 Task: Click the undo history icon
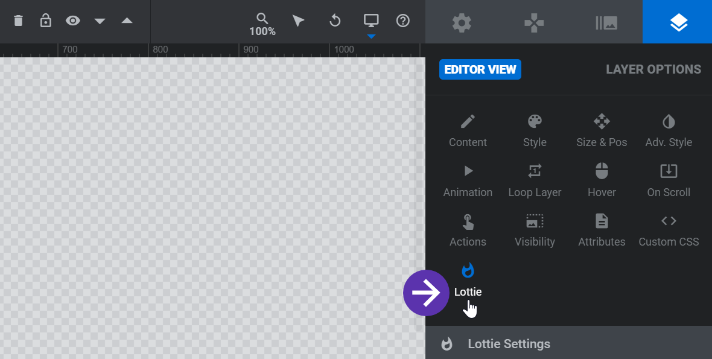coord(335,21)
